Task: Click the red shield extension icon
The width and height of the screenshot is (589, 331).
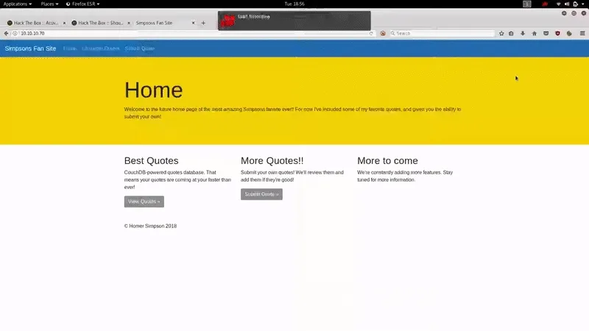Action: pyautogui.click(x=557, y=33)
